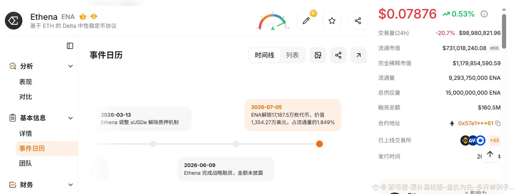Screen dimensions: 516x194
Task: Click the total funding $160.5M
Action: click(x=489, y=108)
